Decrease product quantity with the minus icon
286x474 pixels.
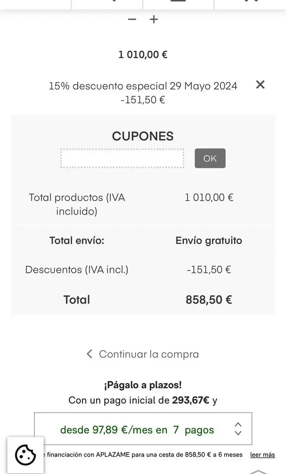[132, 19]
